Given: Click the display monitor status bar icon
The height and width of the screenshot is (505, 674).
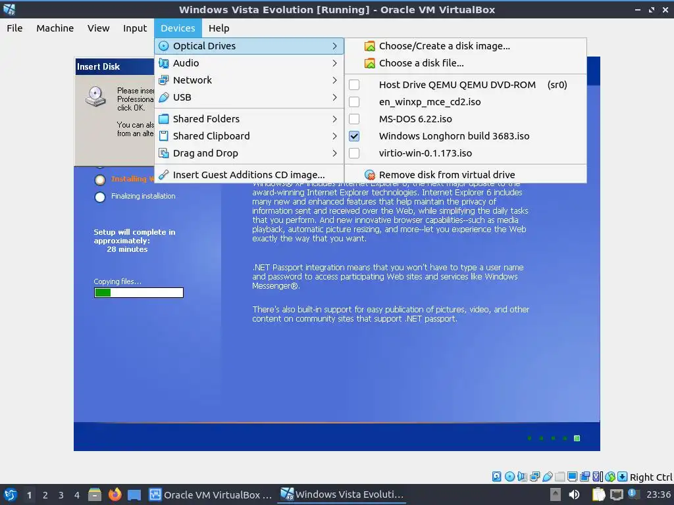Looking at the screenshot, I should (x=572, y=476).
